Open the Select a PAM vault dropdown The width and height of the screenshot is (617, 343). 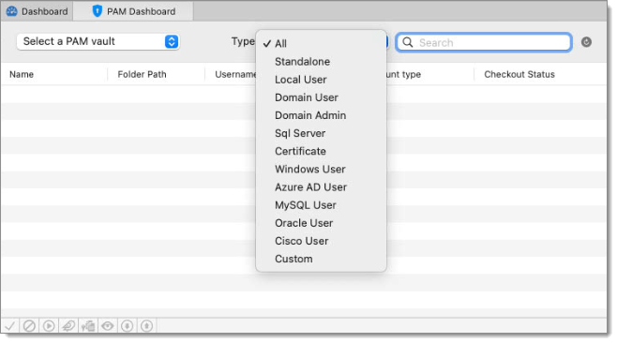(x=98, y=41)
